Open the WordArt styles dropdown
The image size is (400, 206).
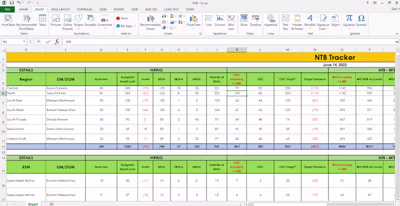[x=309, y=29]
